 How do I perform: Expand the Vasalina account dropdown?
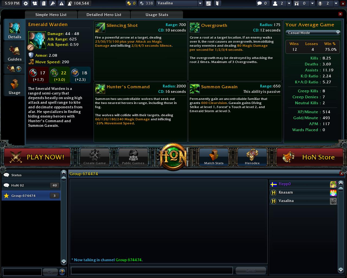coord(200,4)
